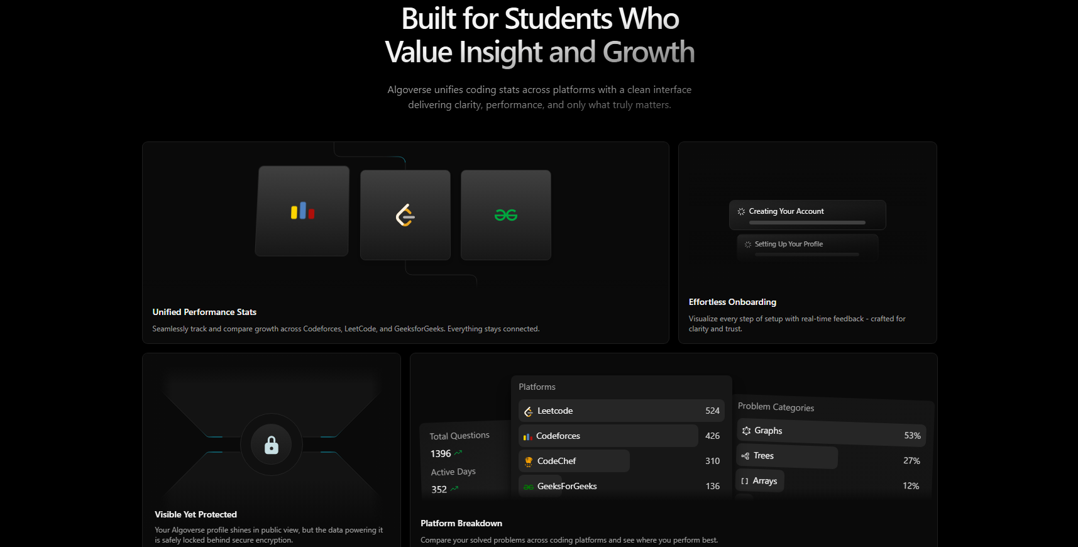The image size is (1078, 547).
Task: Click the GeeksForGeeks count 136
Action: 712,486
